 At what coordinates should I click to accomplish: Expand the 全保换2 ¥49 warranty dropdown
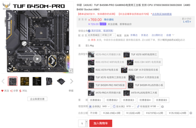[99, 106]
